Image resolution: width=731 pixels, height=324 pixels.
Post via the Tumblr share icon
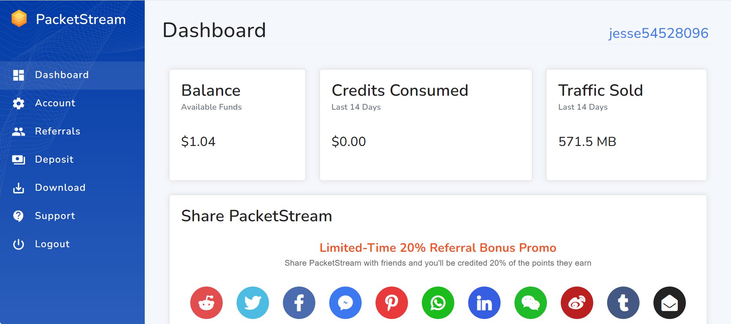pyautogui.click(x=623, y=303)
